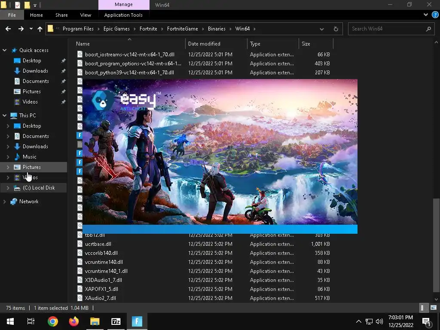
Task: Open chevron after Win64 breadcrumb
Action: click(254, 29)
